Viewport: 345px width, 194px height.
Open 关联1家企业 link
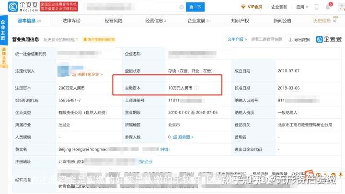(87, 74)
